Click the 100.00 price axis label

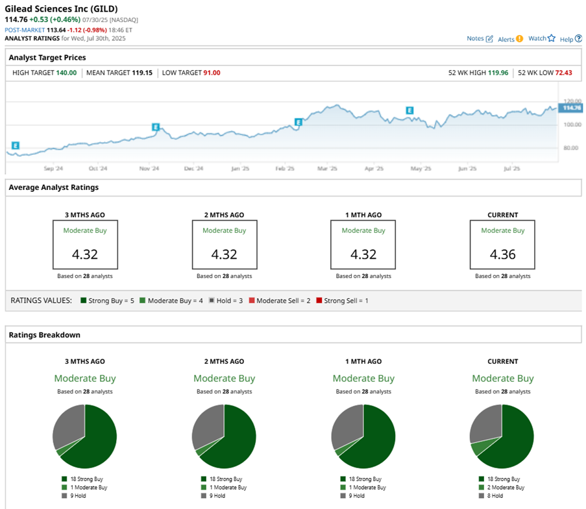point(572,124)
